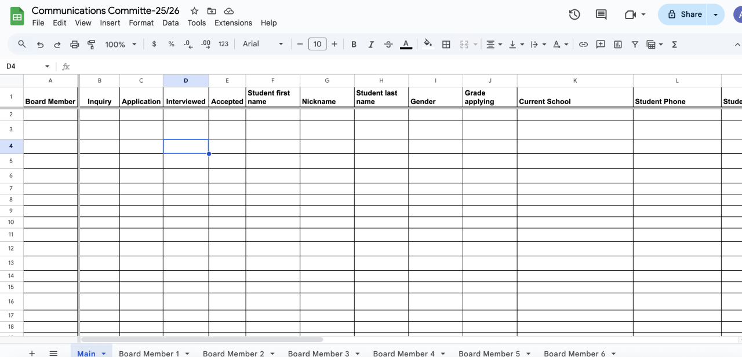
Task: Collapse the toolbar header chevron
Action: tap(737, 44)
